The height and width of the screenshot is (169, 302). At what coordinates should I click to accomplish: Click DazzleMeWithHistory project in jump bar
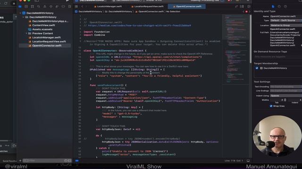point(88,12)
